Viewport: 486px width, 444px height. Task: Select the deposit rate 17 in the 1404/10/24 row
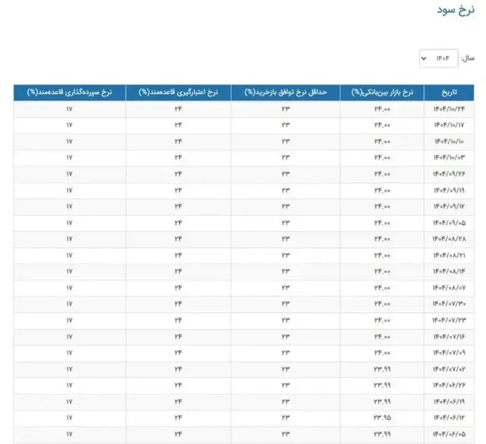click(x=69, y=109)
